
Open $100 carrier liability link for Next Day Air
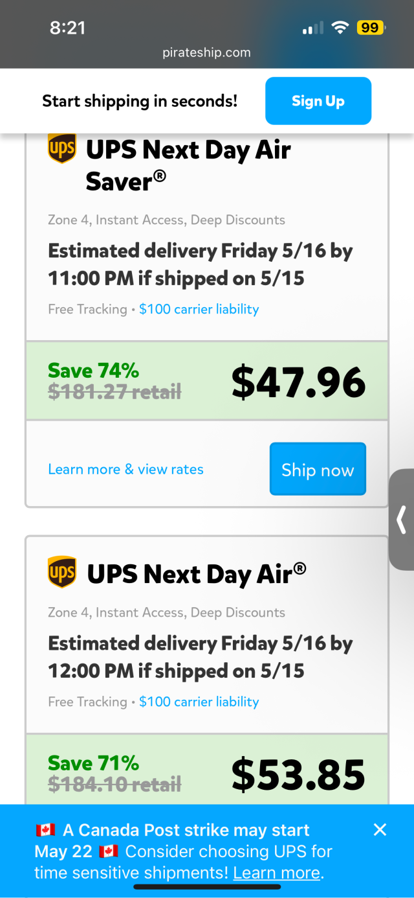click(x=199, y=702)
